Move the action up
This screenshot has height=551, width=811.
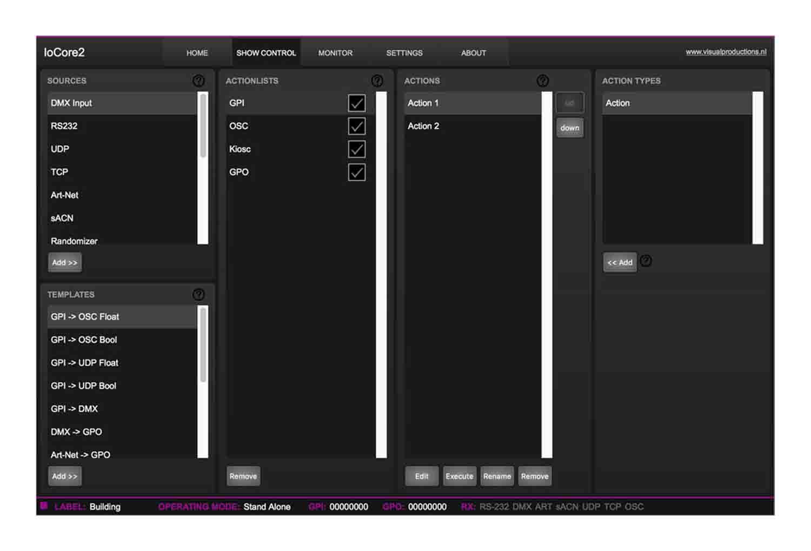click(x=570, y=103)
